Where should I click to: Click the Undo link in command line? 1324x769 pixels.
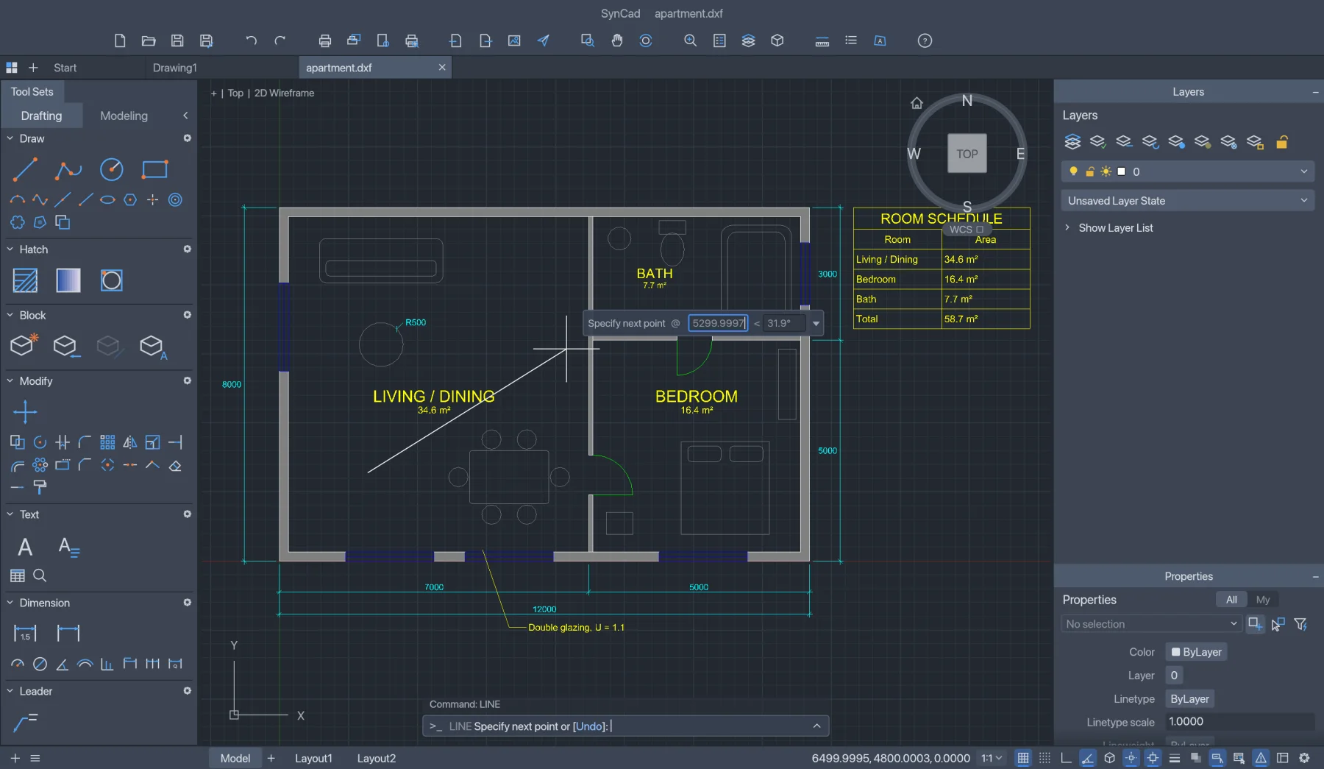click(589, 726)
